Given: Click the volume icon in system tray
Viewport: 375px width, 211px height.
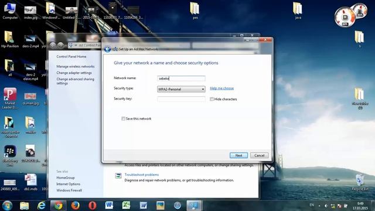Looking at the screenshot, I should (326, 206).
